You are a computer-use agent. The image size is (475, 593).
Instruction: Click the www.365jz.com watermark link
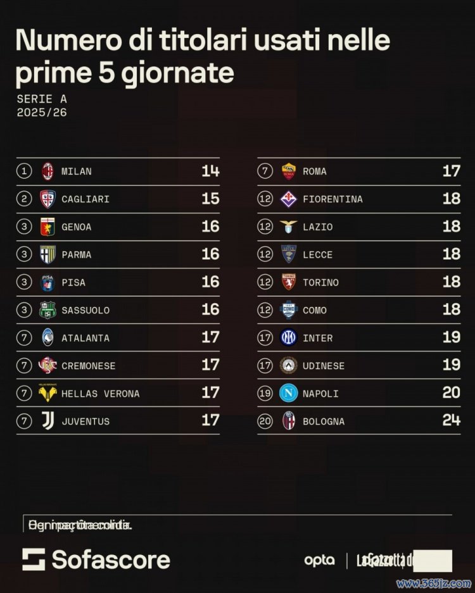coord(434,583)
